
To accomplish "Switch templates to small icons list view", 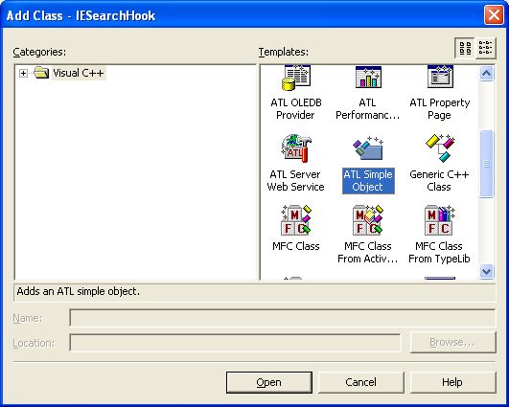I will (x=486, y=48).
